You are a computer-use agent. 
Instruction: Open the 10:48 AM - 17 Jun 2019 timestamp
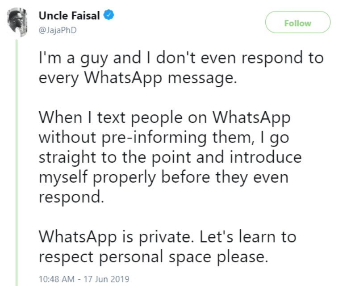coord(84,279)
